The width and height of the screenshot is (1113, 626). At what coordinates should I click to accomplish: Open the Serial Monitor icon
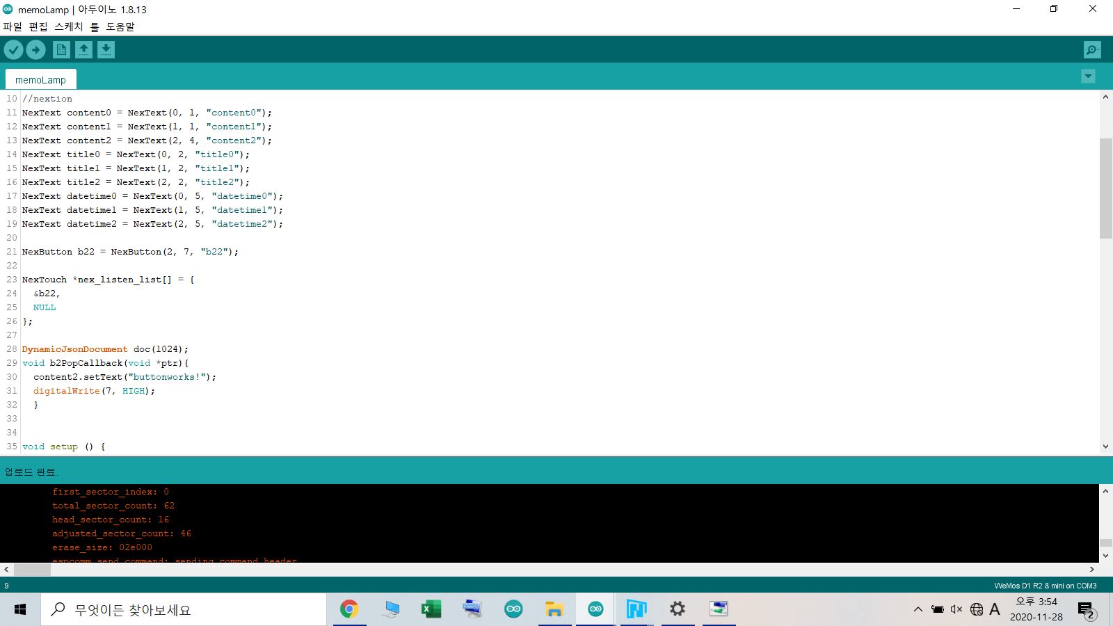[1092, 49]
